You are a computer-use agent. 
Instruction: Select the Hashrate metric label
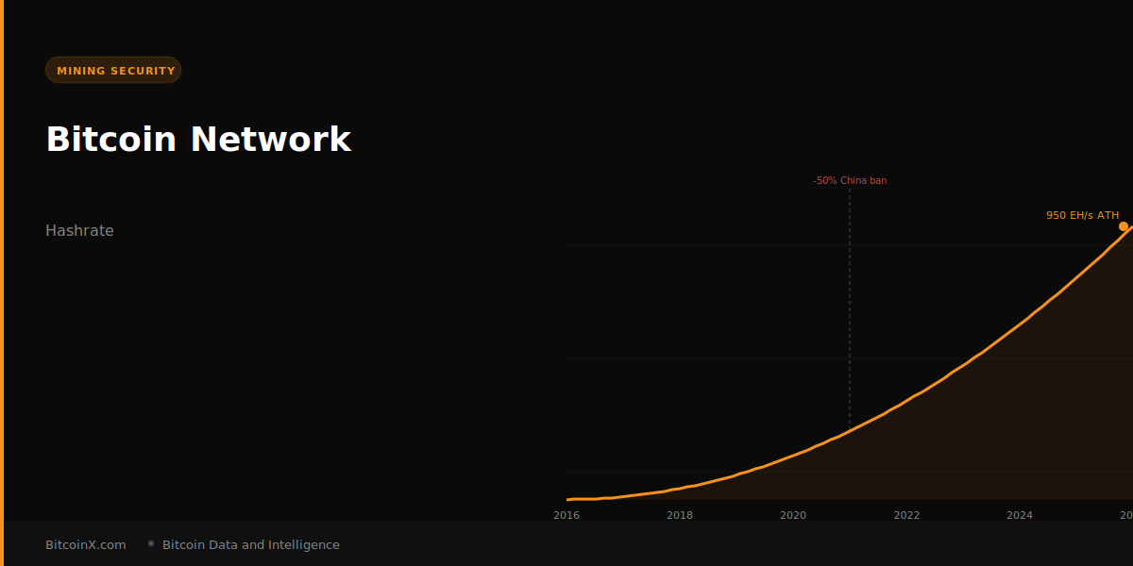pyautogui.click(x=79, y=230)
